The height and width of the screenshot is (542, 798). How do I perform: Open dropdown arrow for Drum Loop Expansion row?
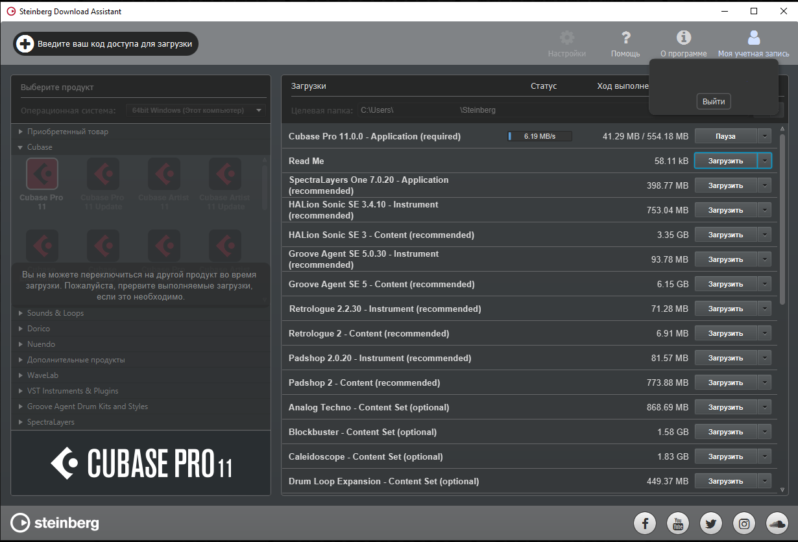pyautogui.click(x=764, y=481)
